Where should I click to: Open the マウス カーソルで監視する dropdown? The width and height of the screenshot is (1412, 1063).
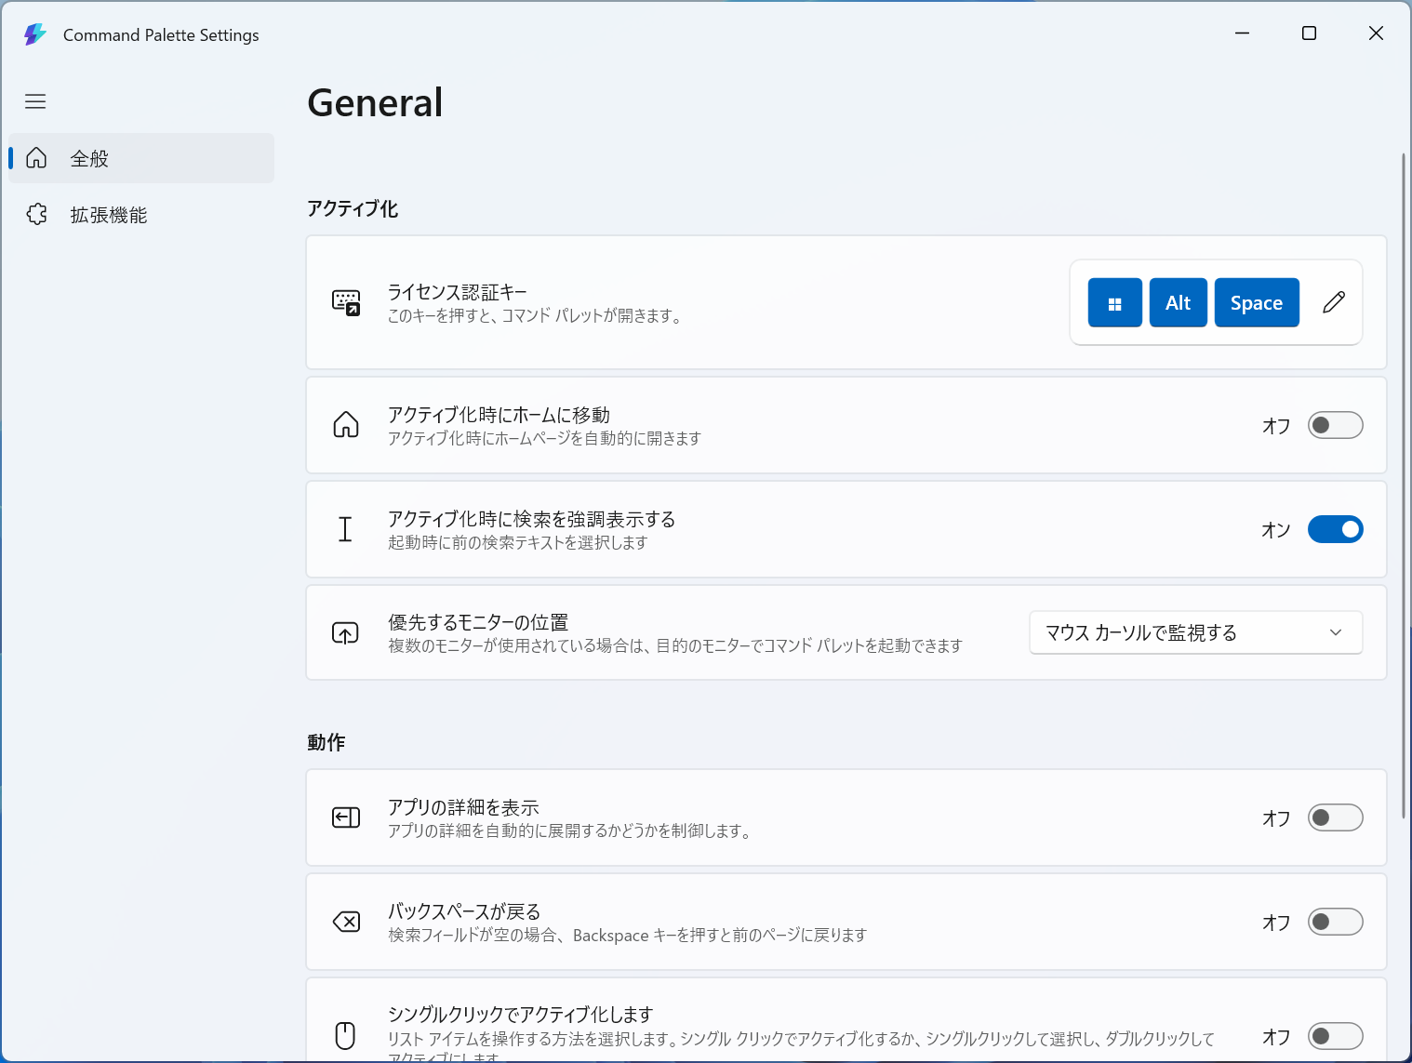1196,632
